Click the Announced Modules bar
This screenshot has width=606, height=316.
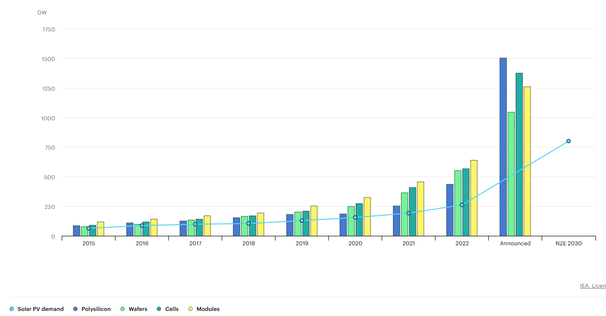527,161
